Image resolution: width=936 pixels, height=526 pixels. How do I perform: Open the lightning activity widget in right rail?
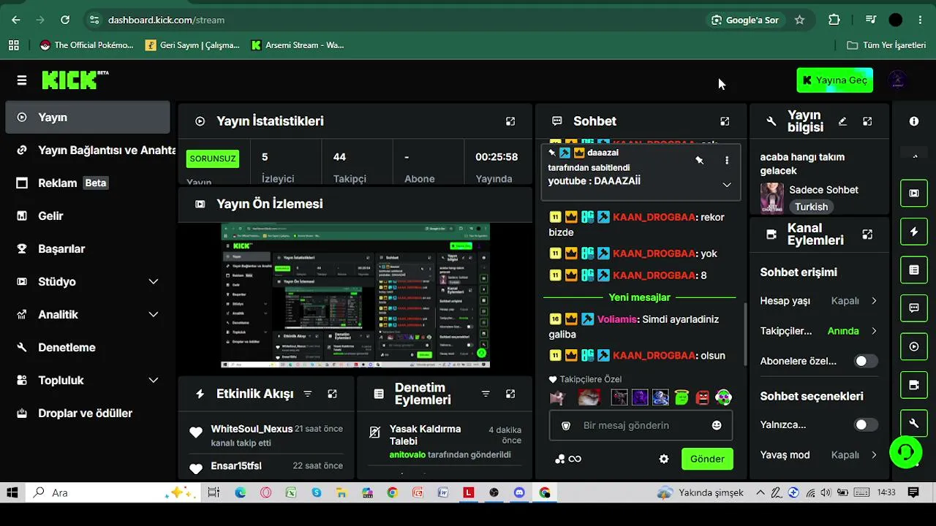tap(914, 232)
